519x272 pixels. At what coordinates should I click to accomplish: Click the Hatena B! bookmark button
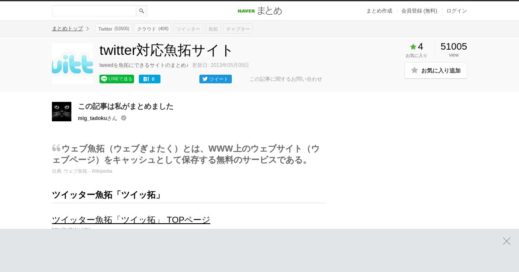(x=150, y=79)
